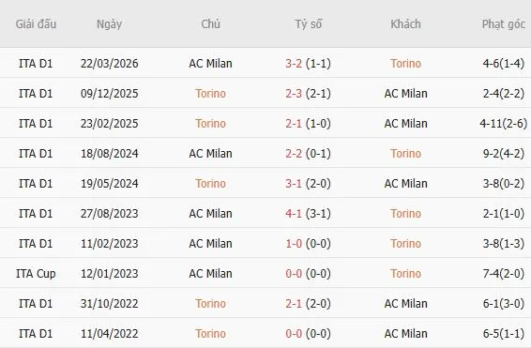Select corner stats 9-2(4-2) cell
The image size is (531, 348).
(504, 154)
